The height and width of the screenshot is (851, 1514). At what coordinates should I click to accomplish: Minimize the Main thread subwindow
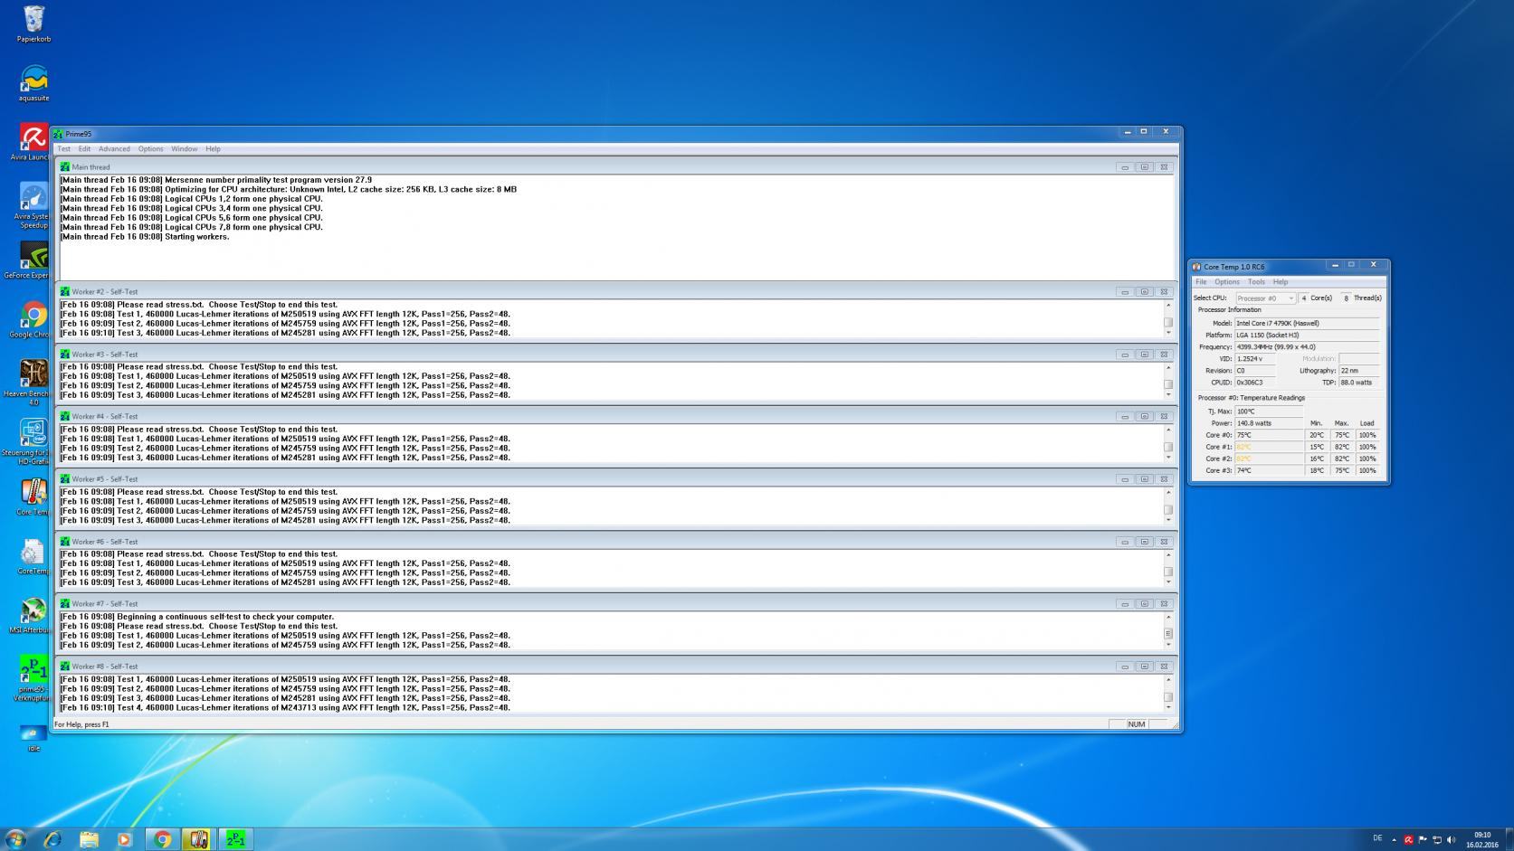(1125, 167)
